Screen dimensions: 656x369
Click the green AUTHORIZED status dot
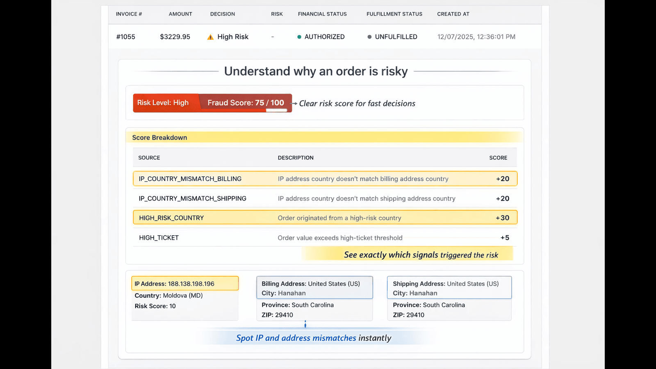(x=299, y=36)
